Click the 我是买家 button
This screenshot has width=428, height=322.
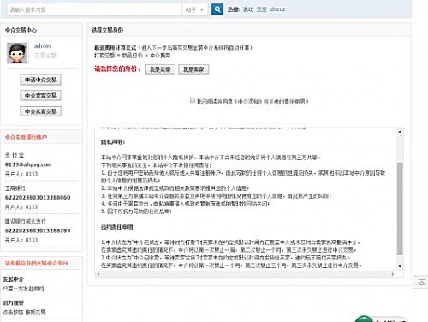click(x=160, y=69)
